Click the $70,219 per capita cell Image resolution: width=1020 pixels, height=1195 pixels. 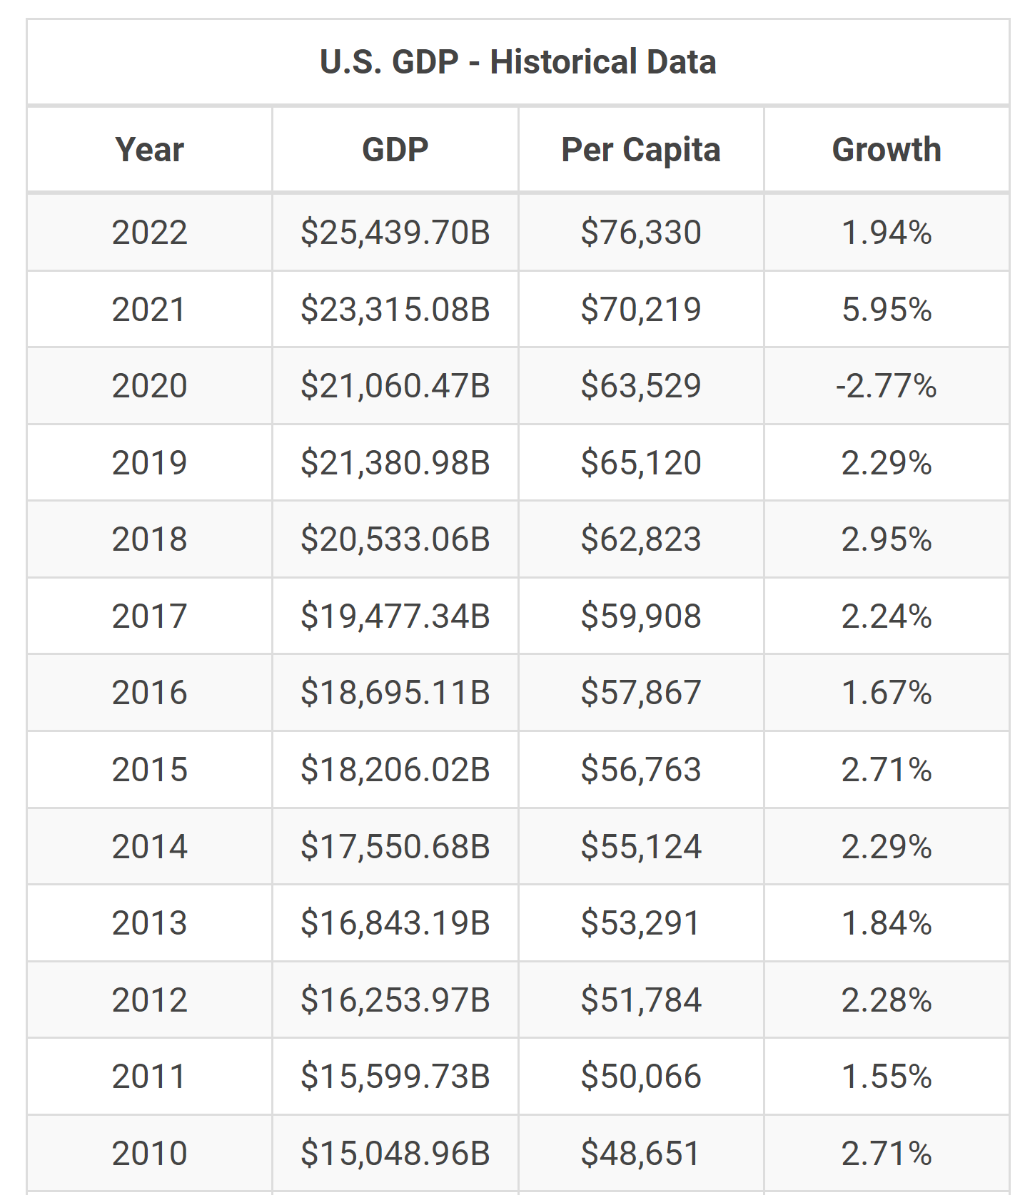click(x=640, y=310)
